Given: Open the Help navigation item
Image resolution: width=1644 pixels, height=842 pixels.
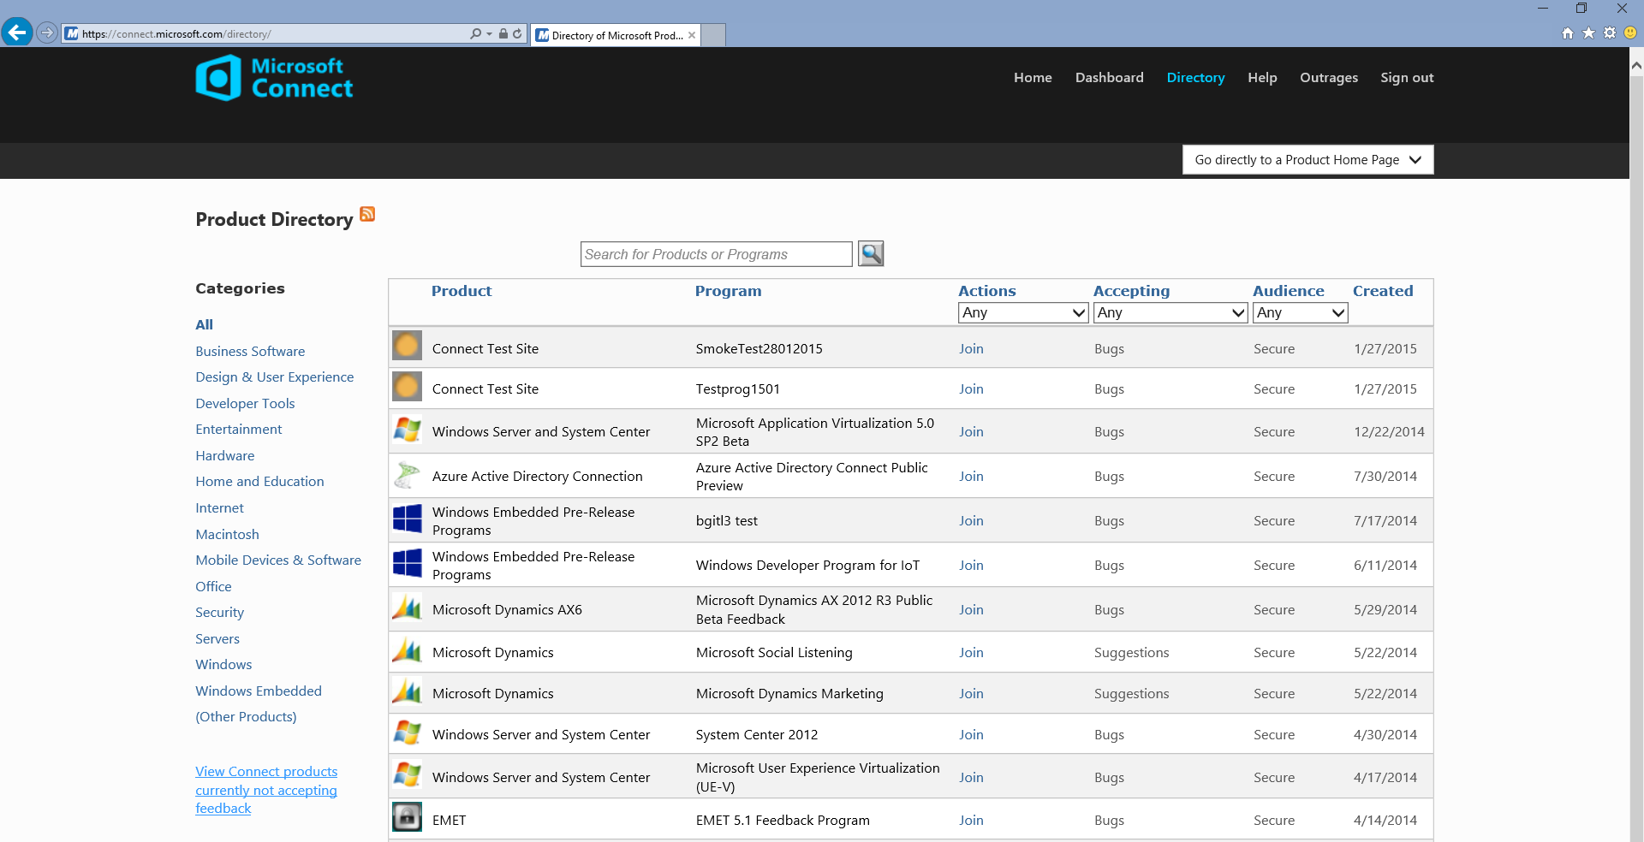Looking at the screenshot, I should [1262, 78].
